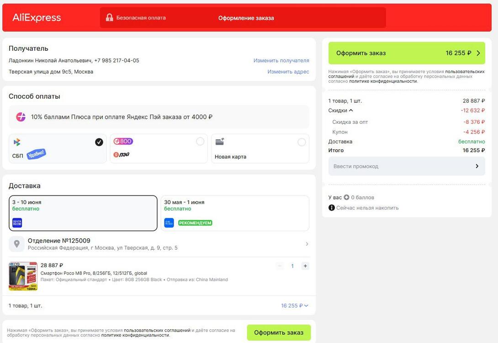Screen dimensions: 498x343
Task: Click the Удобно! badge
Action: tap(36, 154)
